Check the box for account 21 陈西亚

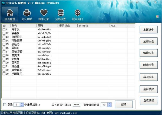(4, 66)
